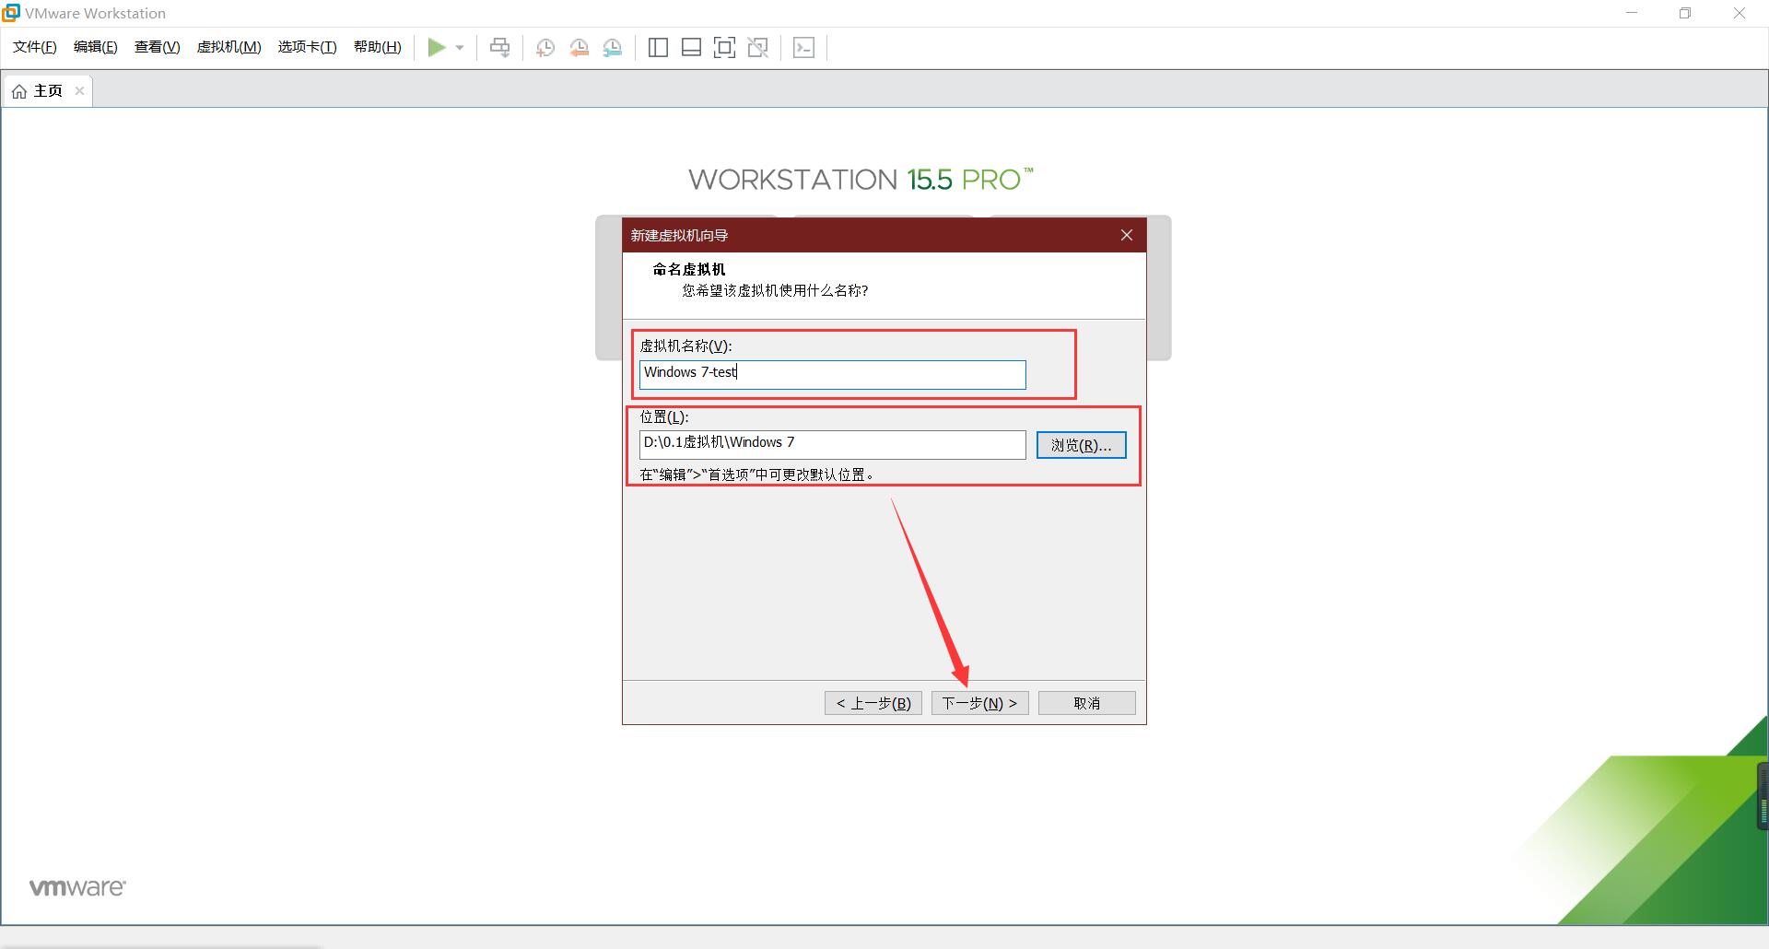Open the 编辑(E) menu
The width and height of the screenshot is (1769, 949).
(96, 47)
